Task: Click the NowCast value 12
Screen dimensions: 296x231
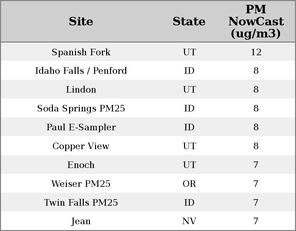Action: click(x=256, y=52)
